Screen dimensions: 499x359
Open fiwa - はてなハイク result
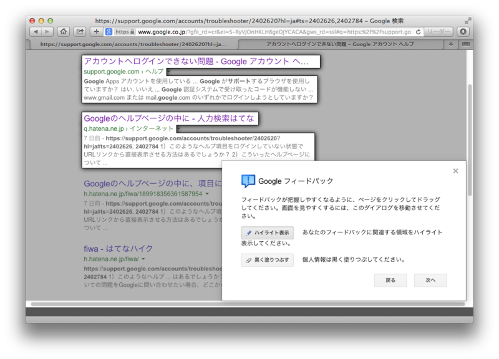[x=119, y=249]
